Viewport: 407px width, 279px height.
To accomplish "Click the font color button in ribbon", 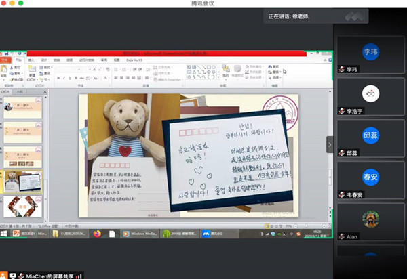I will 106,78.
